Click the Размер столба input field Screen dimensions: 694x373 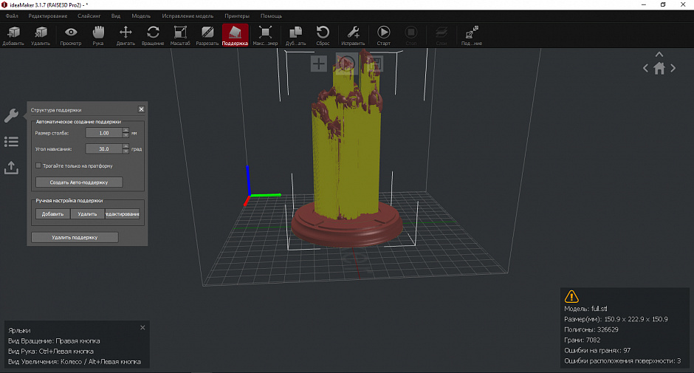pos(104,133)
